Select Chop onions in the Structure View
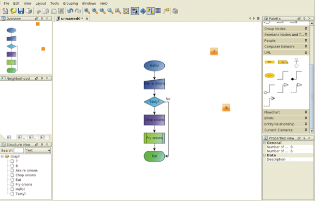Screen dimensions: 315x201 coord(25,175)
